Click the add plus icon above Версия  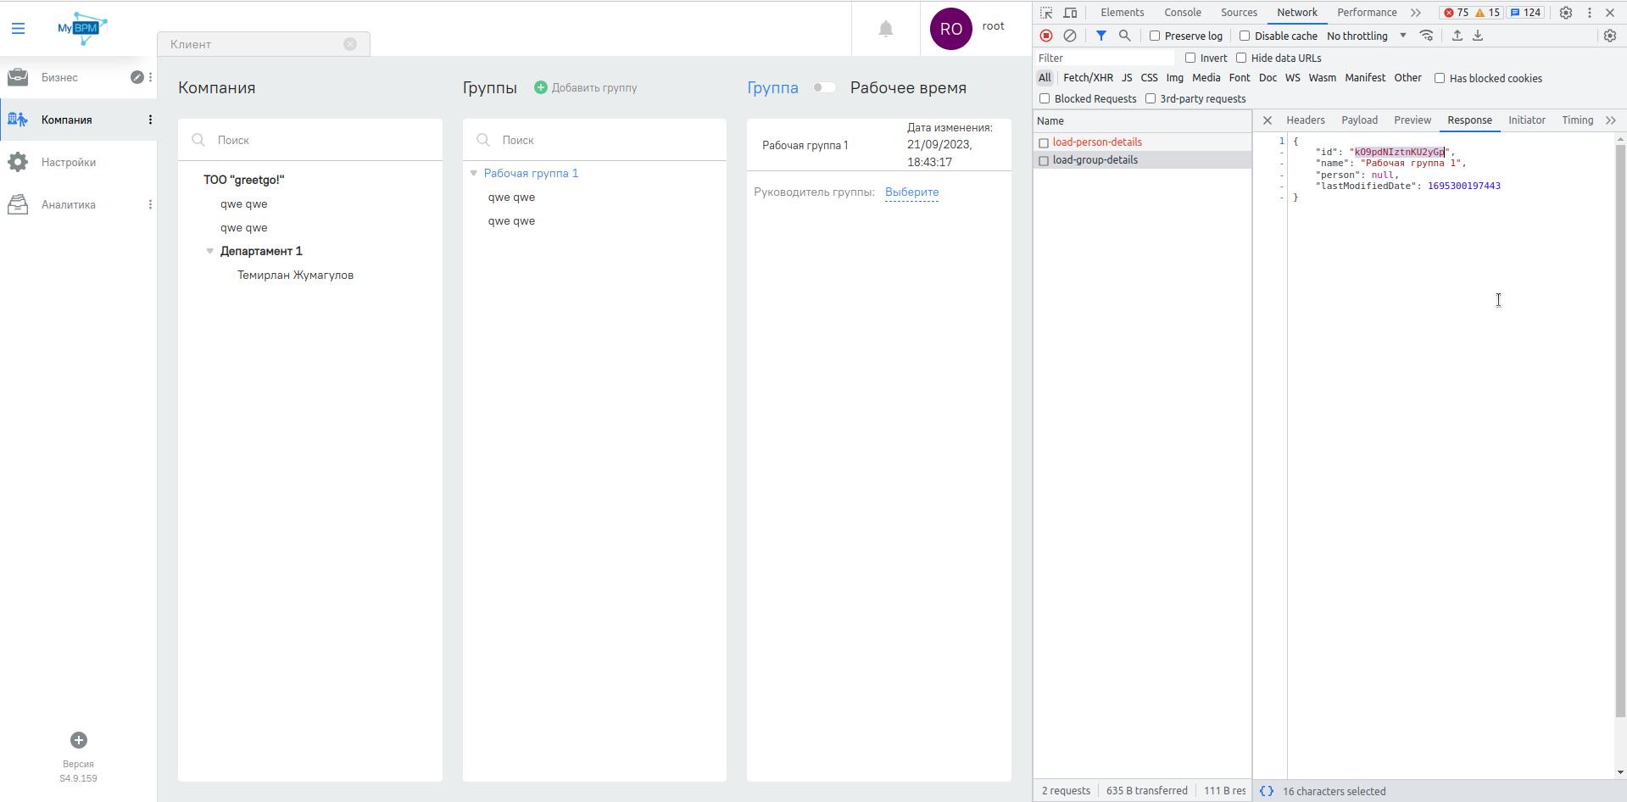pyautogui.click(x=79, y=740)
